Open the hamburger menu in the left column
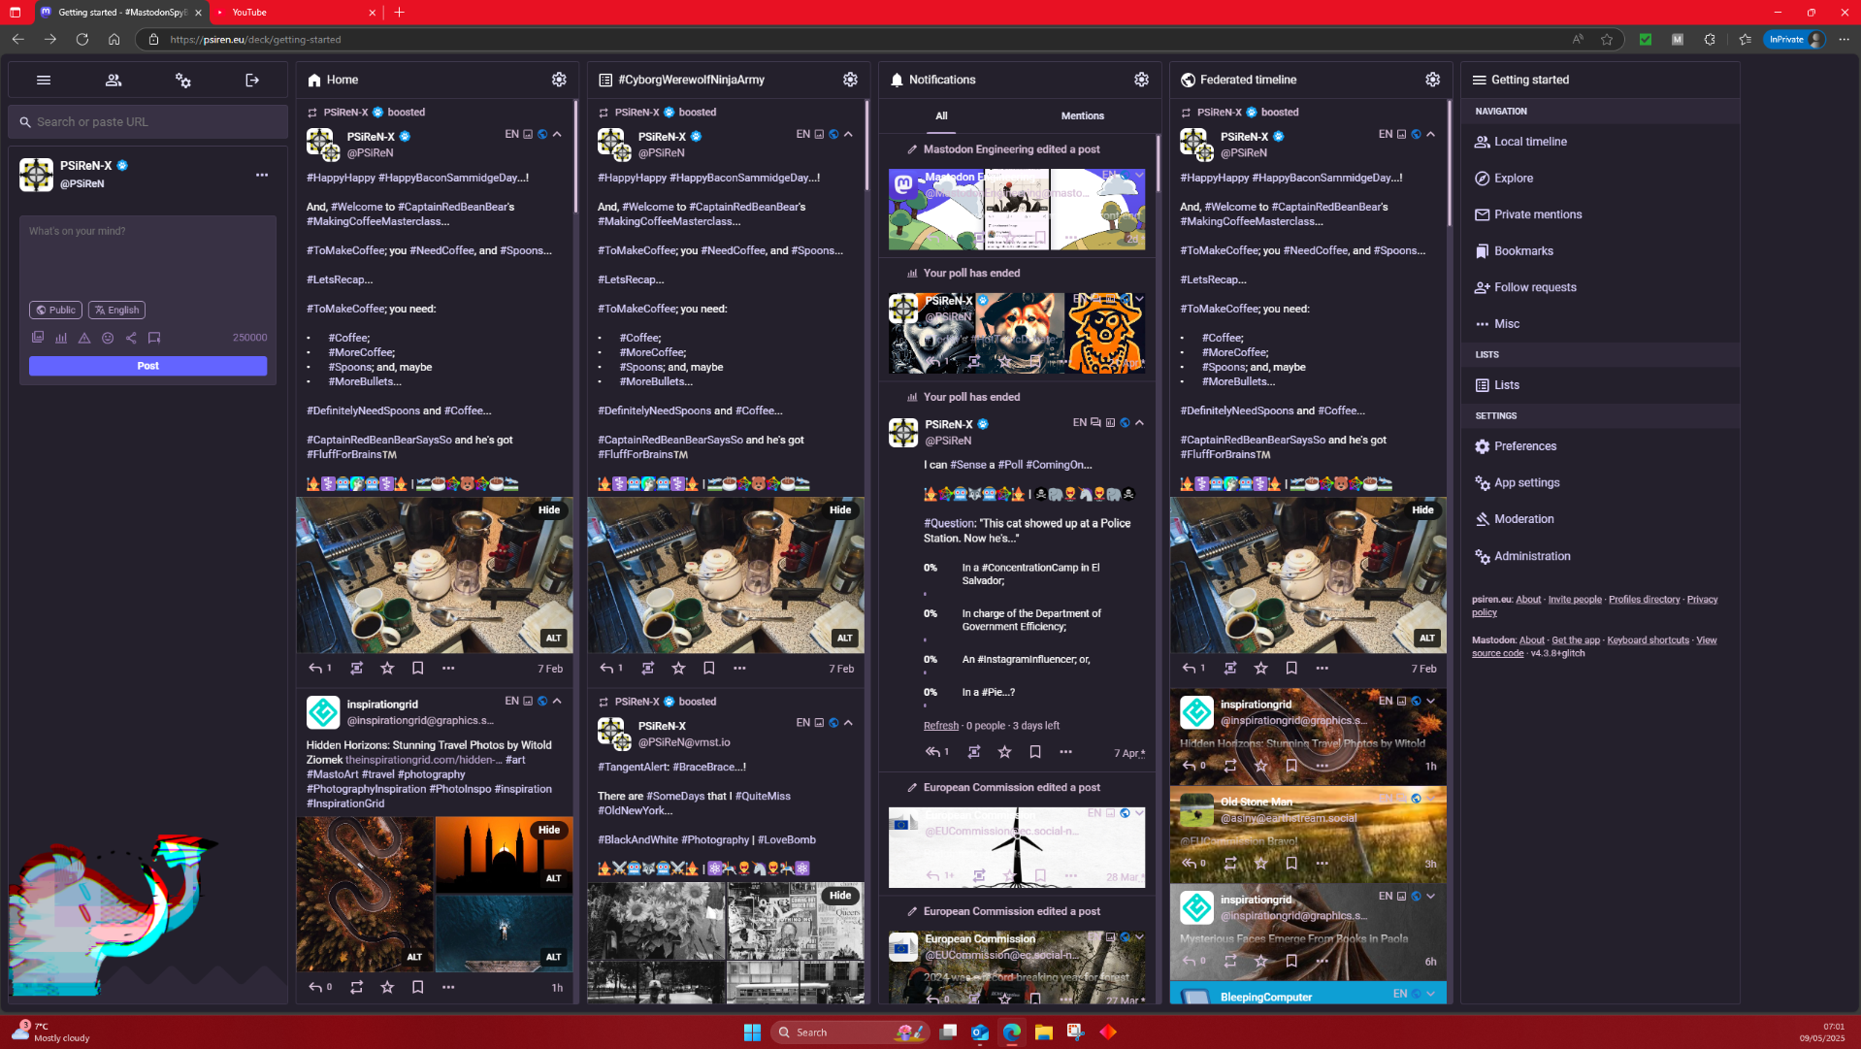The width and height of the screenshot is (1861, 1049). 44,81
